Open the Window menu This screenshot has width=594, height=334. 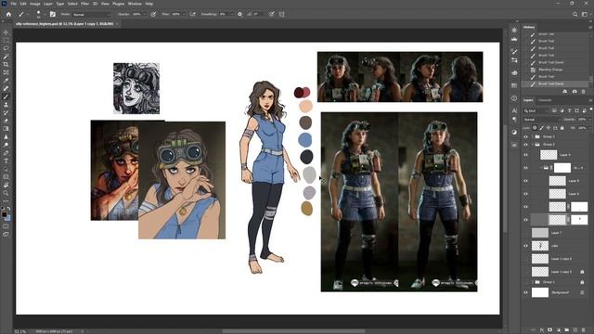135,4
